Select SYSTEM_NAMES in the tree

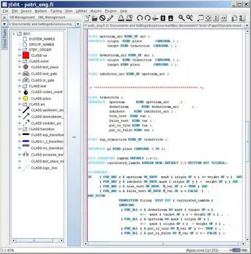pos(42,39)
